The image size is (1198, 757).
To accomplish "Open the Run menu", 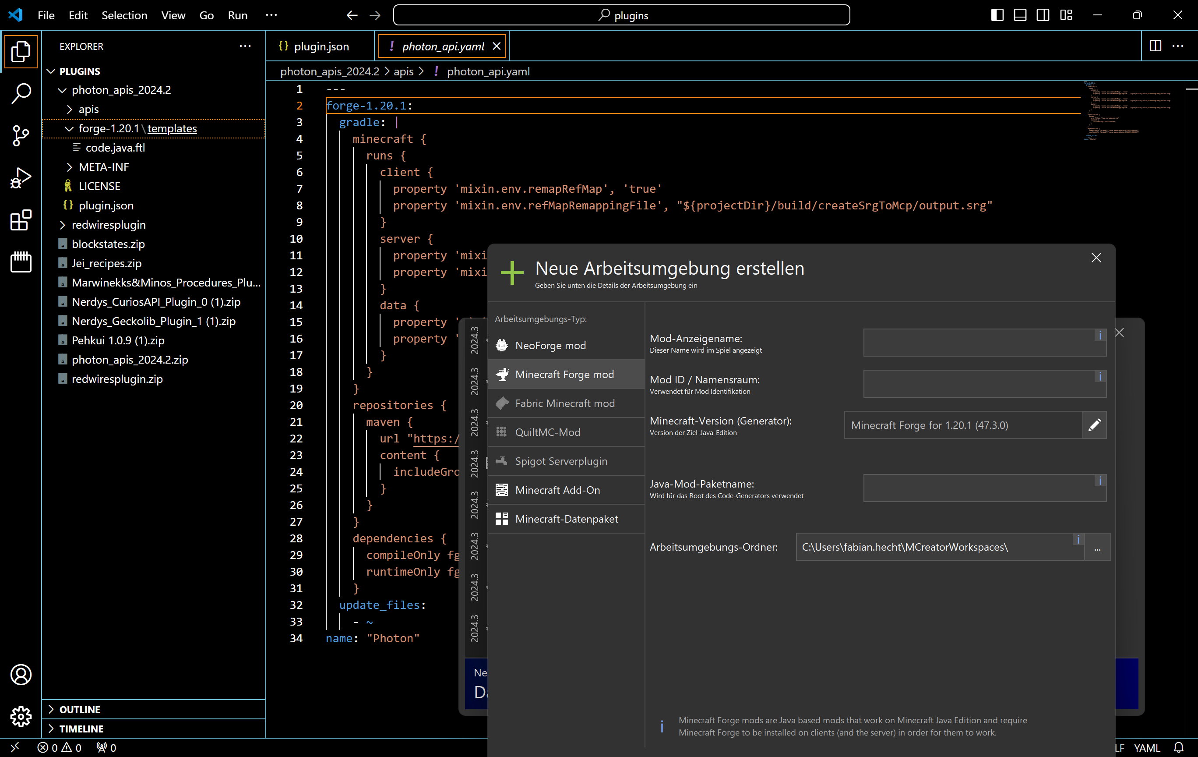I will (x=237, y=15).
